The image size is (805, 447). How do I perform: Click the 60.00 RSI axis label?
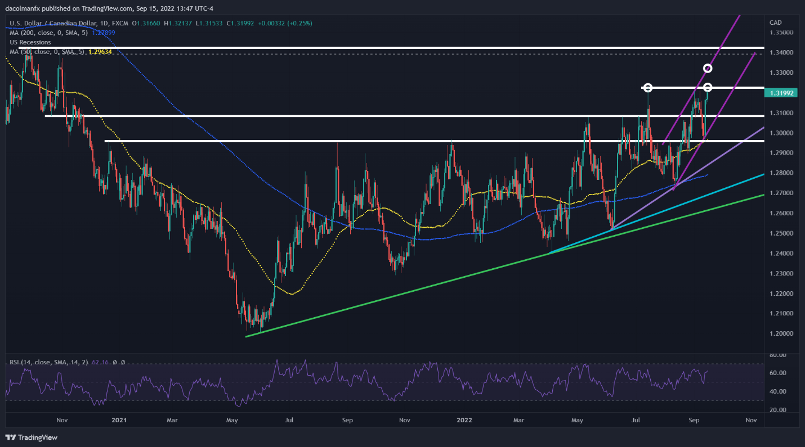pos(778,373)
